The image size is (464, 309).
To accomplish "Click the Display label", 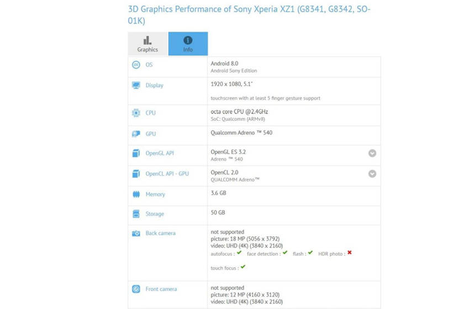I will (x=155, y=86).
